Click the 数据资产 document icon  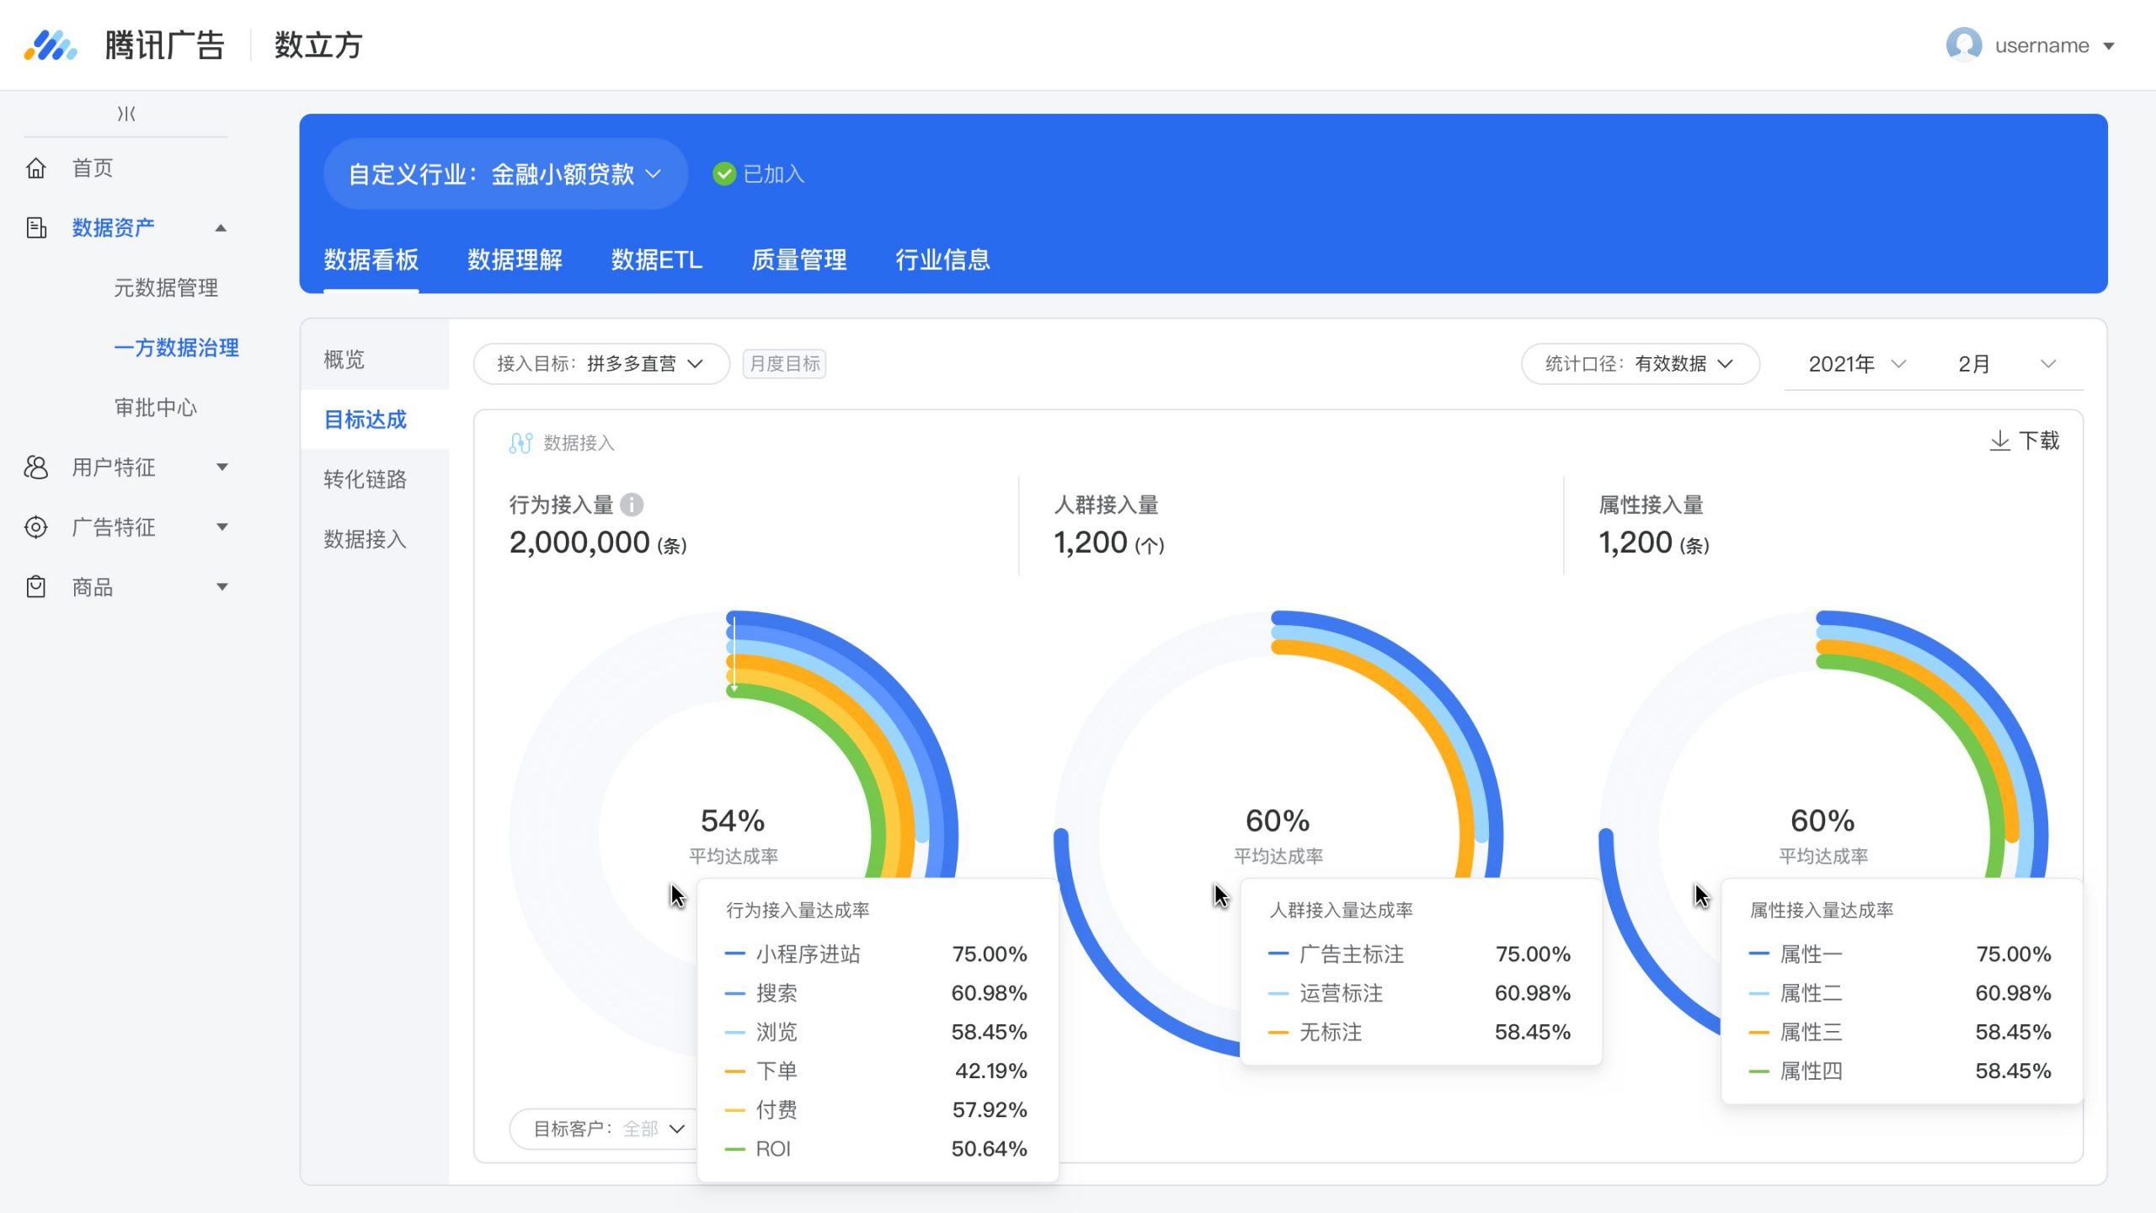(36, 227)
